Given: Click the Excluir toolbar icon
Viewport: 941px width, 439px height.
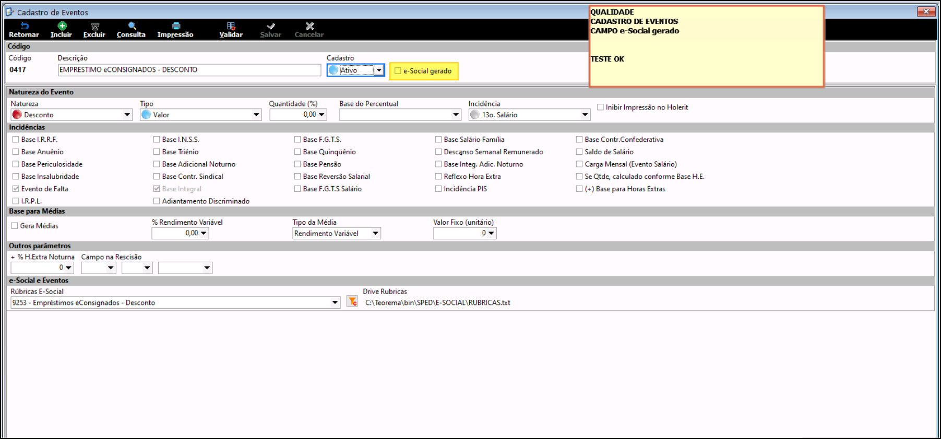Looking at the screenshot, I should [95, 26].
